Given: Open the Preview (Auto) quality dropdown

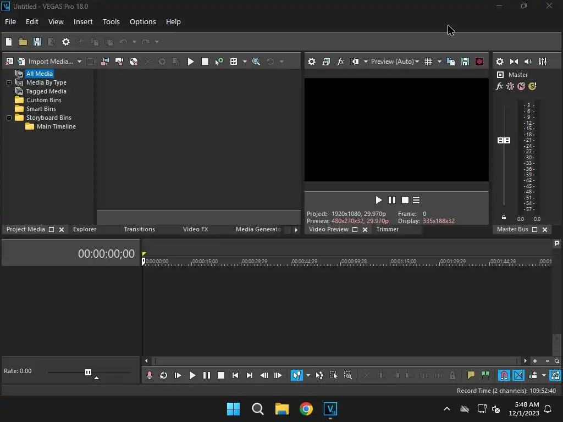Looking at the screenshot, I should [395, 62].
